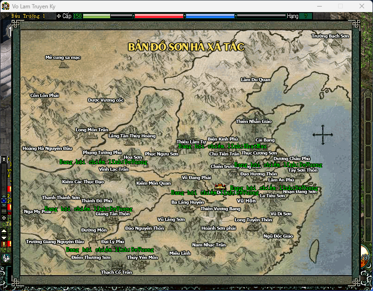Click the Vũ Lăng Sơn mountain marker icon
Viewport: 373px width, 291px height.
point(171,226)
